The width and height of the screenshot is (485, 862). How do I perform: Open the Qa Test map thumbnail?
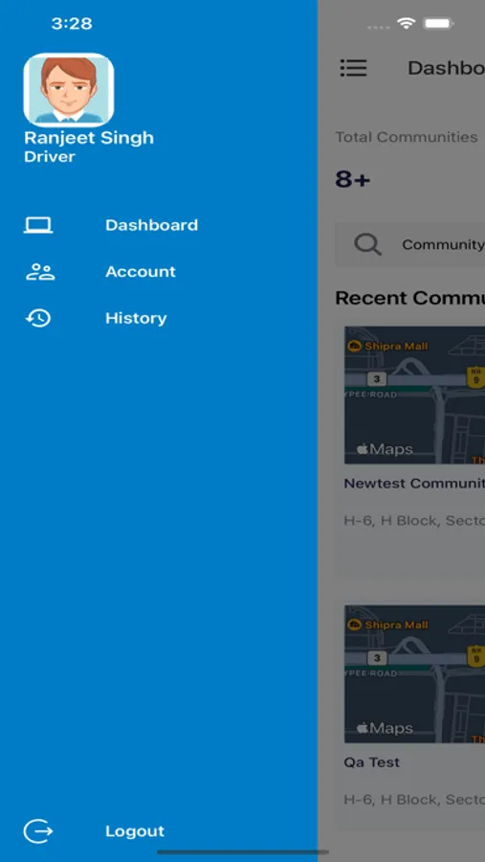pyautogui.click(x=415, y=674)
